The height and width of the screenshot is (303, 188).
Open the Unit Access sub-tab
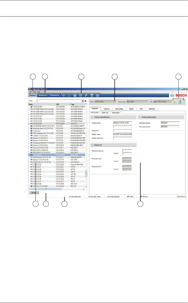pos(94,113)
